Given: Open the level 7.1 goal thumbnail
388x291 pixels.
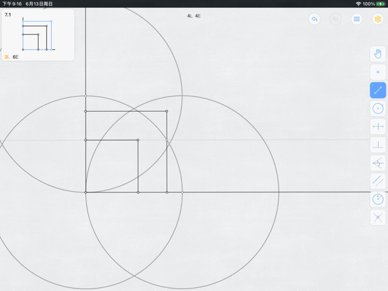Looking at the screenshot, I should coord(38,35).
